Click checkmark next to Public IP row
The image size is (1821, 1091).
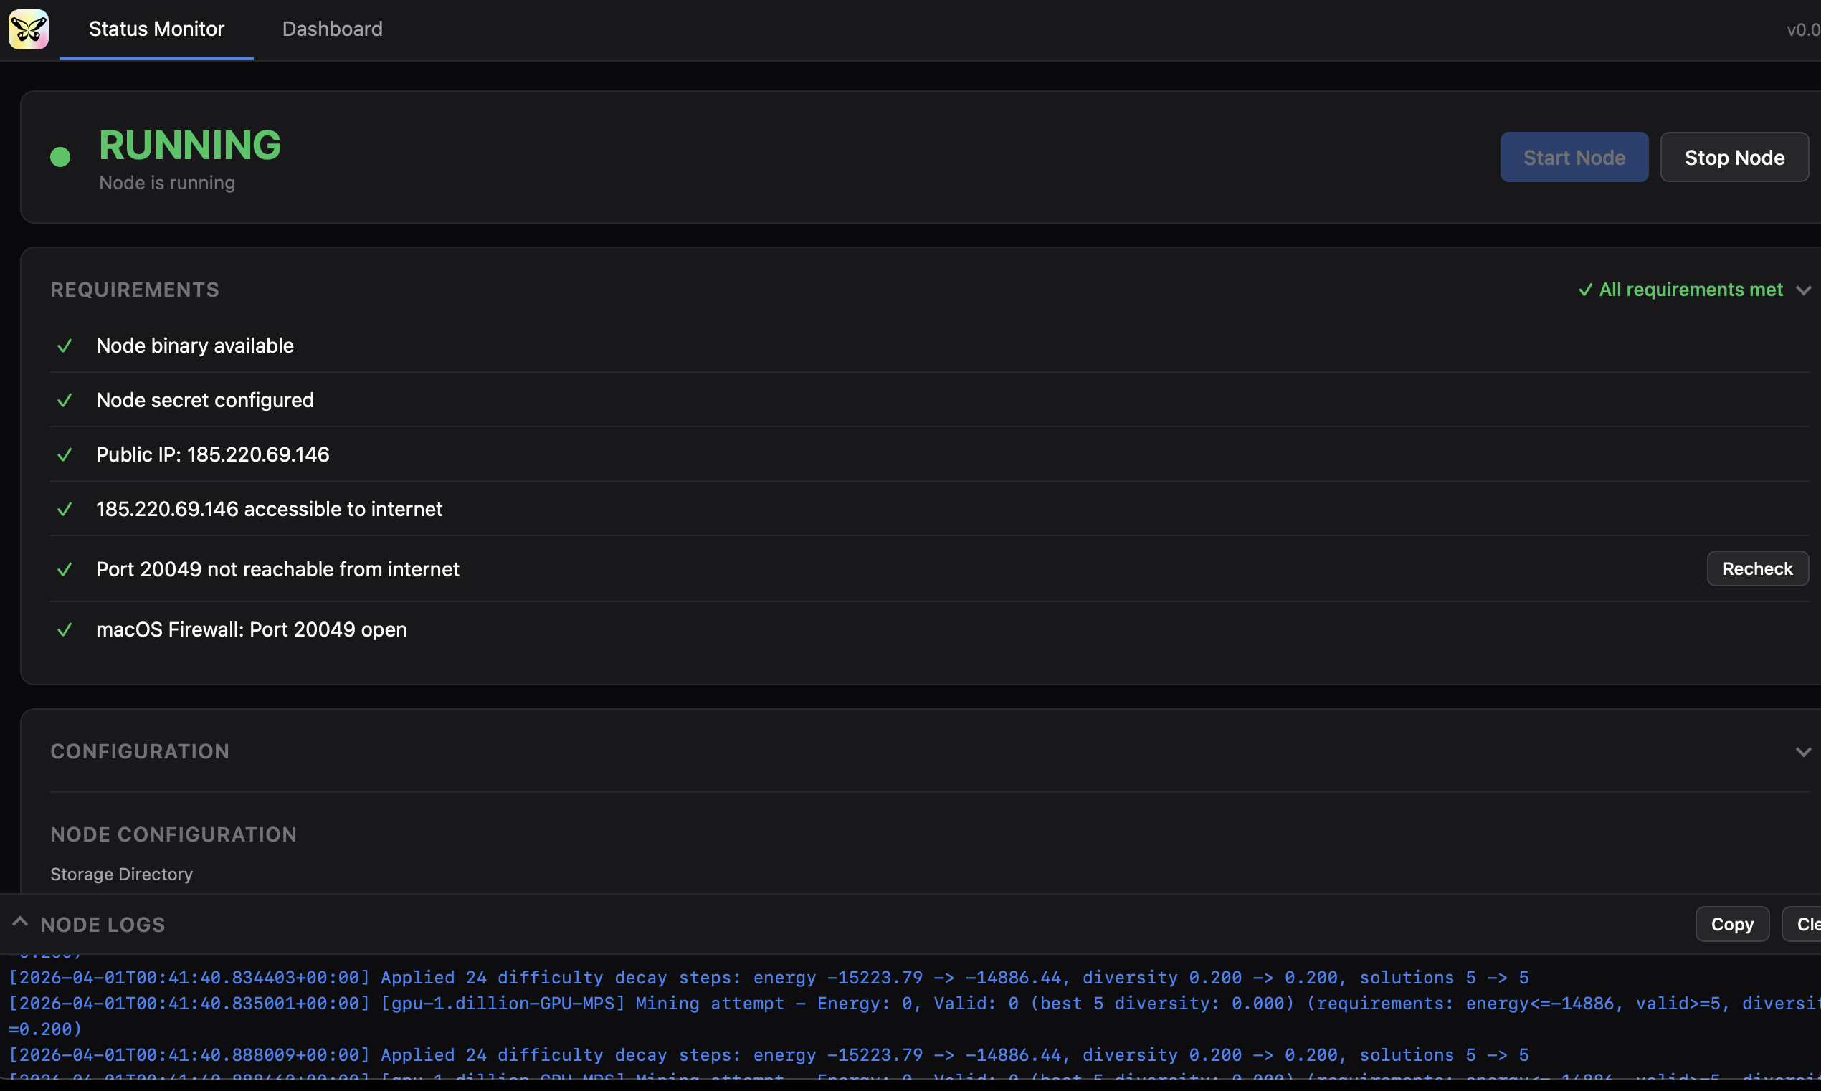65,454
